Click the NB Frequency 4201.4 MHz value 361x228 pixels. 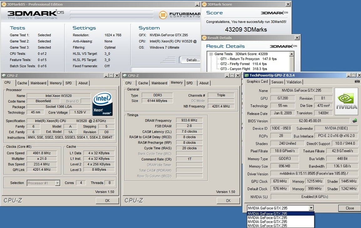(221, 106)
